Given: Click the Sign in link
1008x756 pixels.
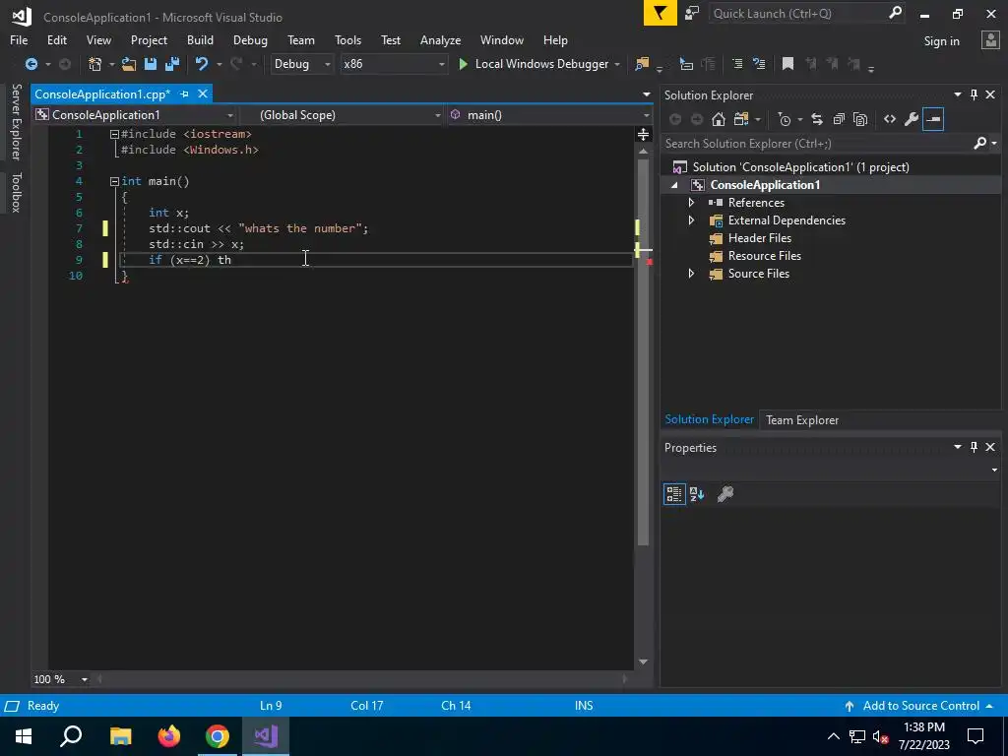Looking at the screenshot, I should click(941, 41).
